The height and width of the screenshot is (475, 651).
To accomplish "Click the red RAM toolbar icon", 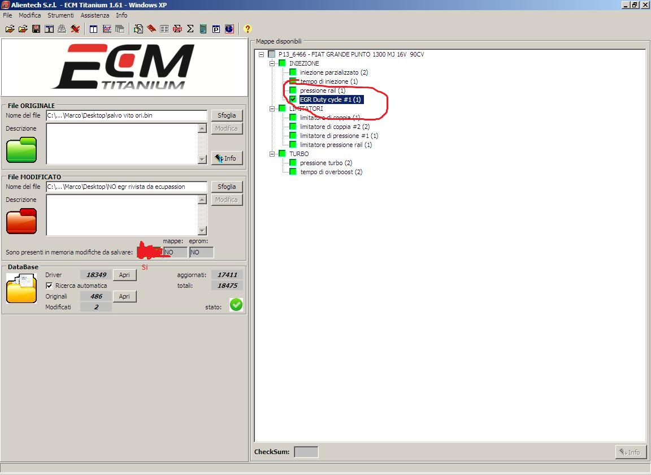I will 177,29.
